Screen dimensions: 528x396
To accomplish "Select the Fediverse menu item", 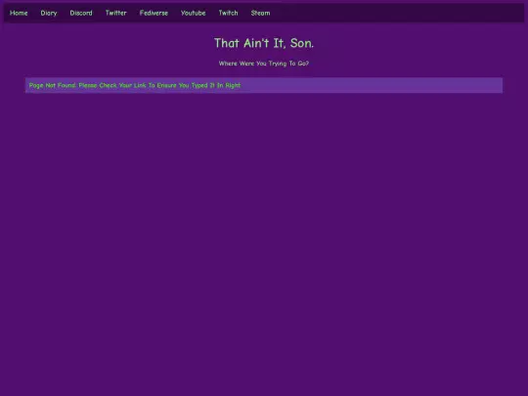I will click(x=154, y=13).
